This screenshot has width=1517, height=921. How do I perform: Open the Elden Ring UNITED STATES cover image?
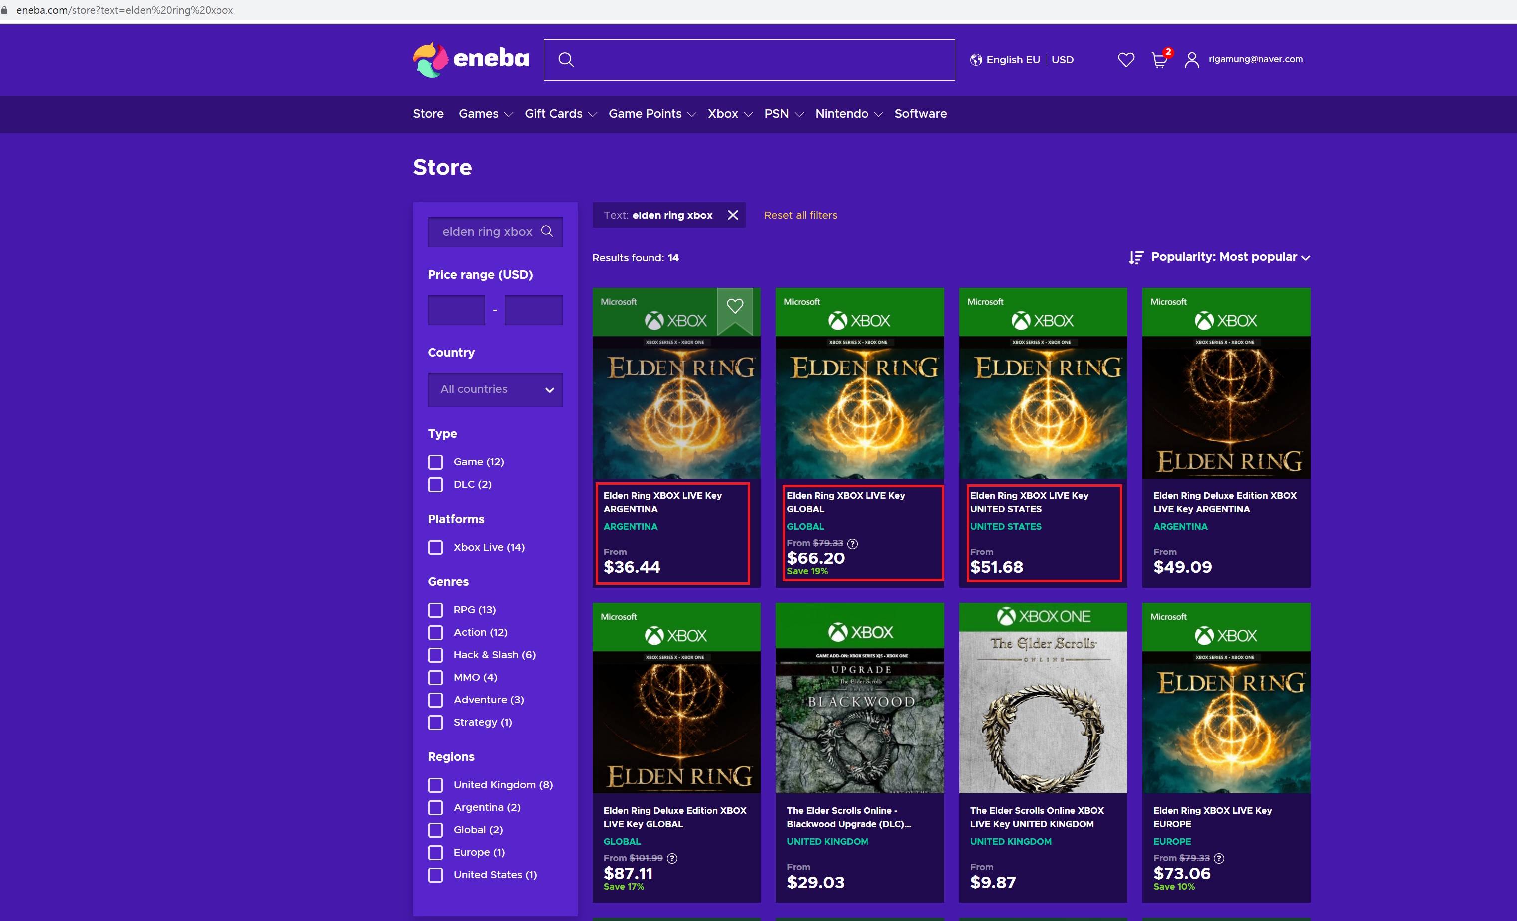[x=1043, y=383]
